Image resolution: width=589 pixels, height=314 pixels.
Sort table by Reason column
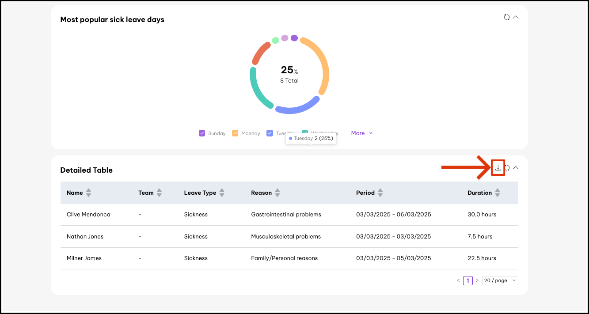coord(277,193)
